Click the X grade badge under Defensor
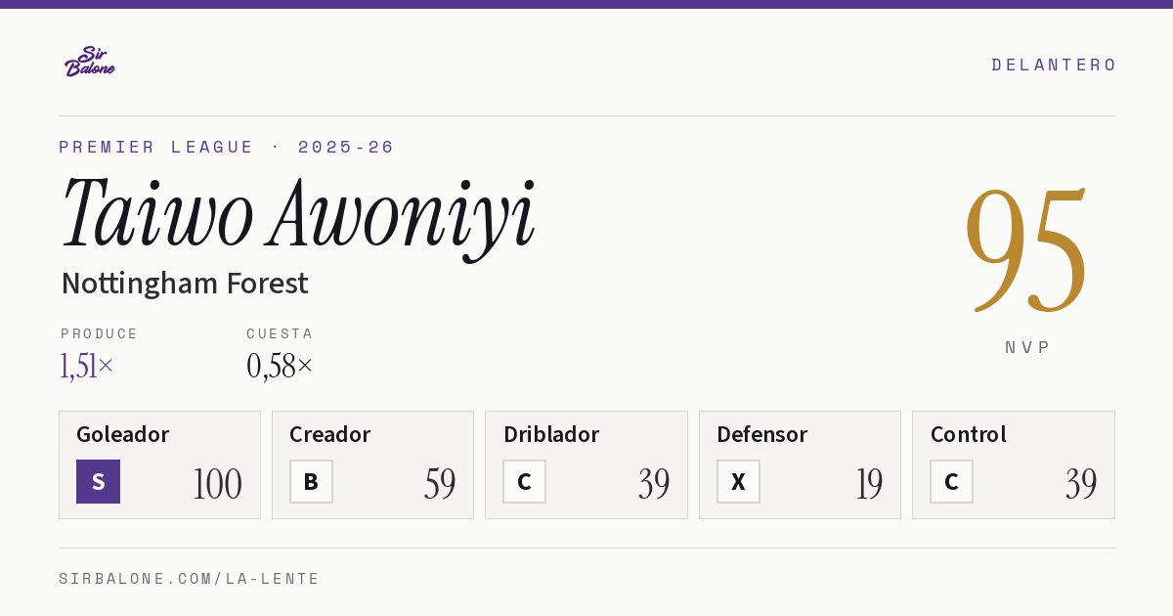The width and height of the screenshot is (1173, 616). click(738, 481)
